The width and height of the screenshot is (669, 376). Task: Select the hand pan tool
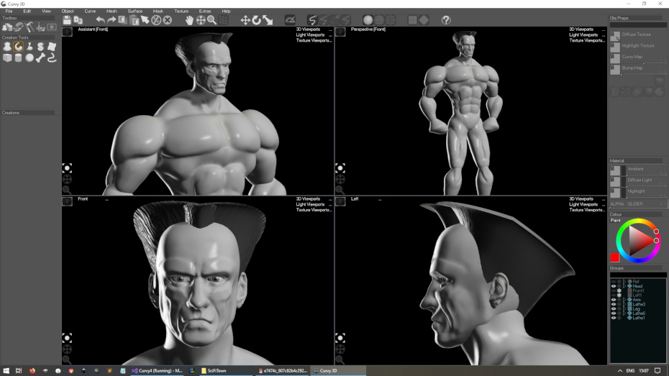189,20
